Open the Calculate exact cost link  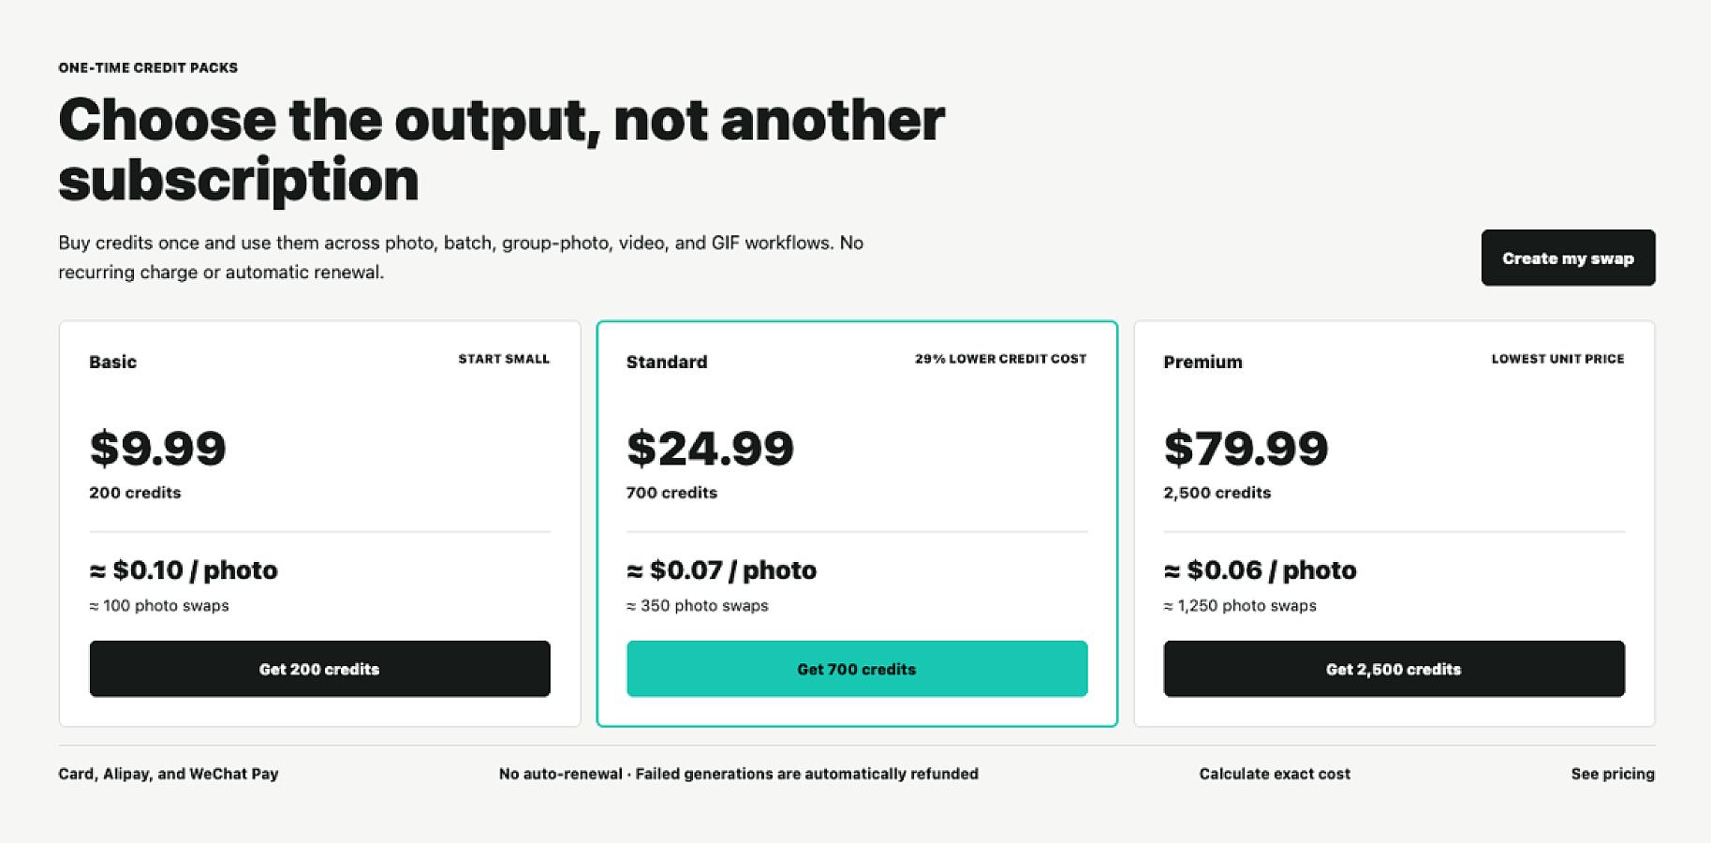1275,774
